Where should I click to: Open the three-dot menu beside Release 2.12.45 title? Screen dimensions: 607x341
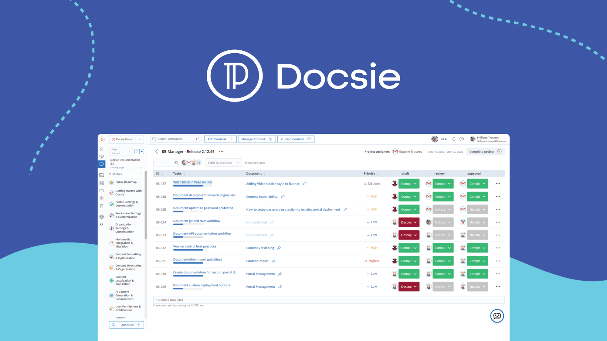coord(221,151)
